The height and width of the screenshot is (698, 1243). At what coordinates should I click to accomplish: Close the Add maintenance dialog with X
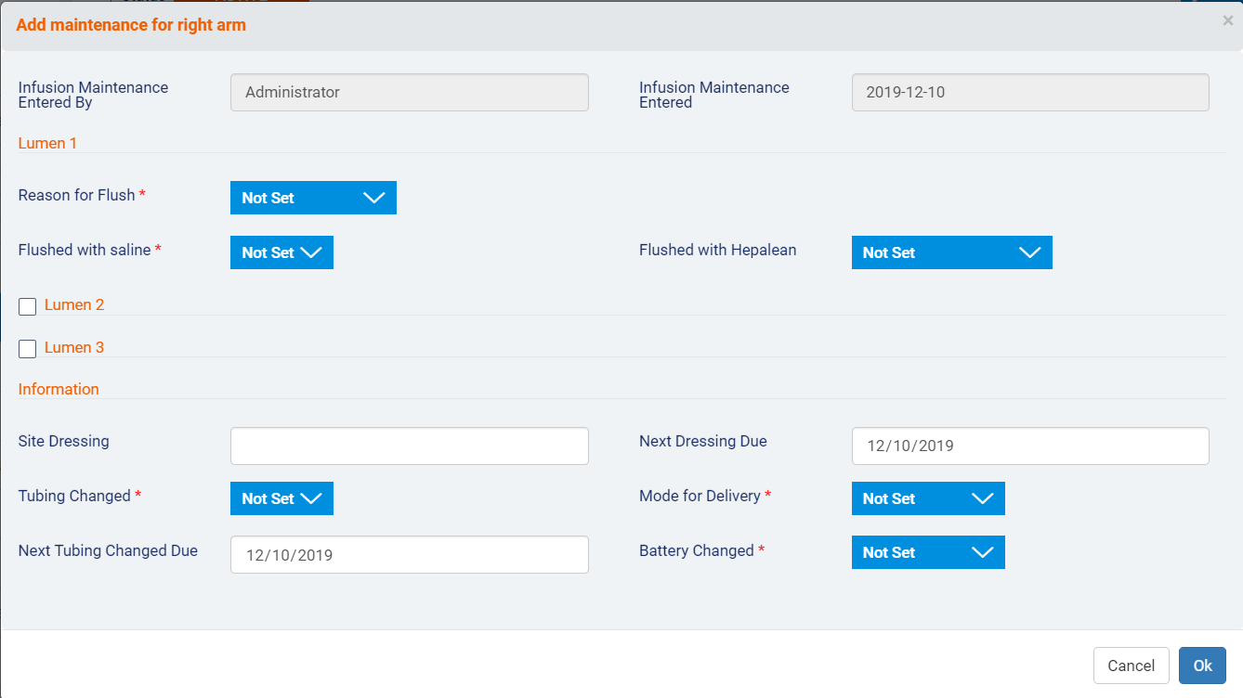coord(1227,21)
